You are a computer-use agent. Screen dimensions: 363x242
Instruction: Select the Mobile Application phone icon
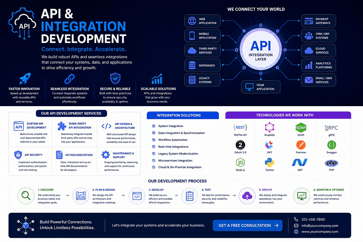pos(192,36)
